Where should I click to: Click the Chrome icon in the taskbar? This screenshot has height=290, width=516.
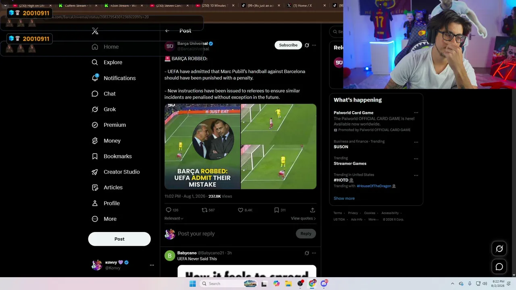(312, 284)
